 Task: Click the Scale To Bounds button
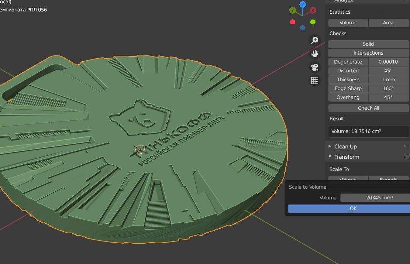click(x=388, y=178)
